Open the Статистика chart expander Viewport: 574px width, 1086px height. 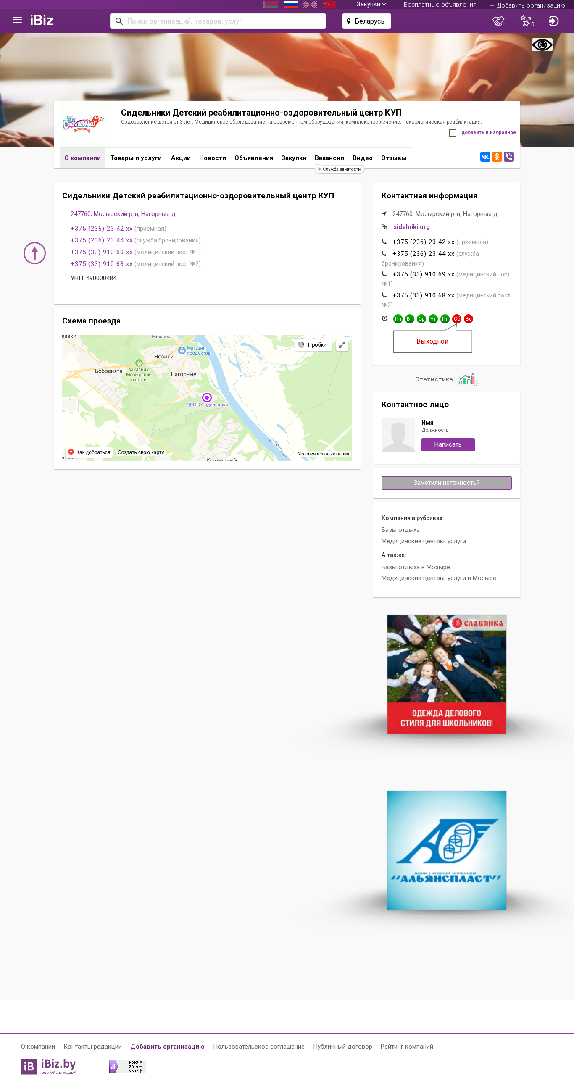pos(446,379)
